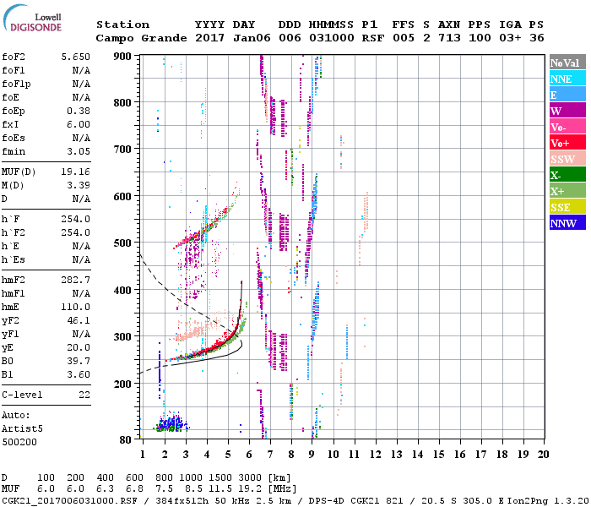Click the NNW blue legend entry

pos(565,223)
